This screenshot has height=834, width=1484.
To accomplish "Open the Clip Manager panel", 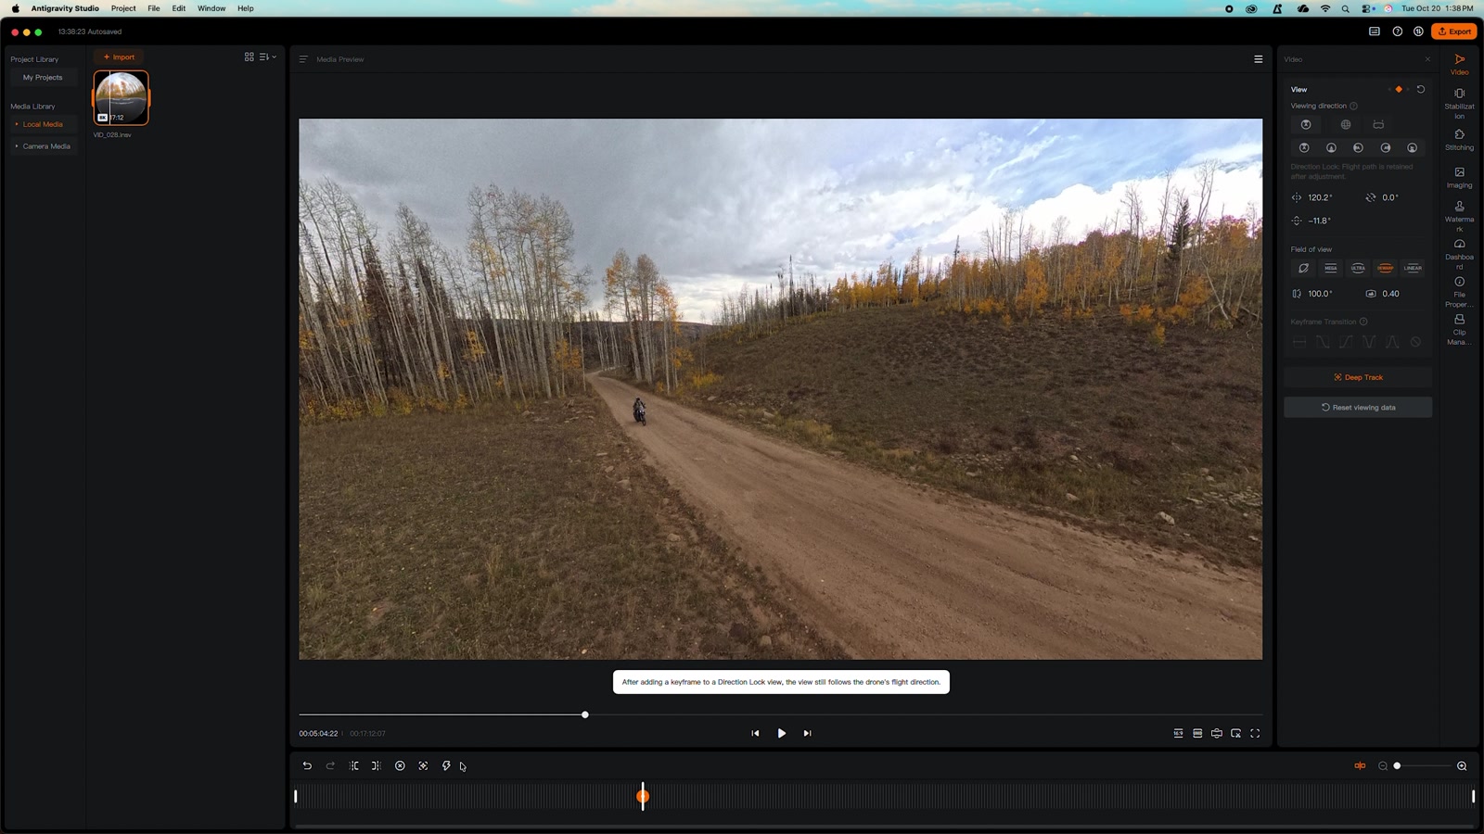I will (x=1459, y=330).
